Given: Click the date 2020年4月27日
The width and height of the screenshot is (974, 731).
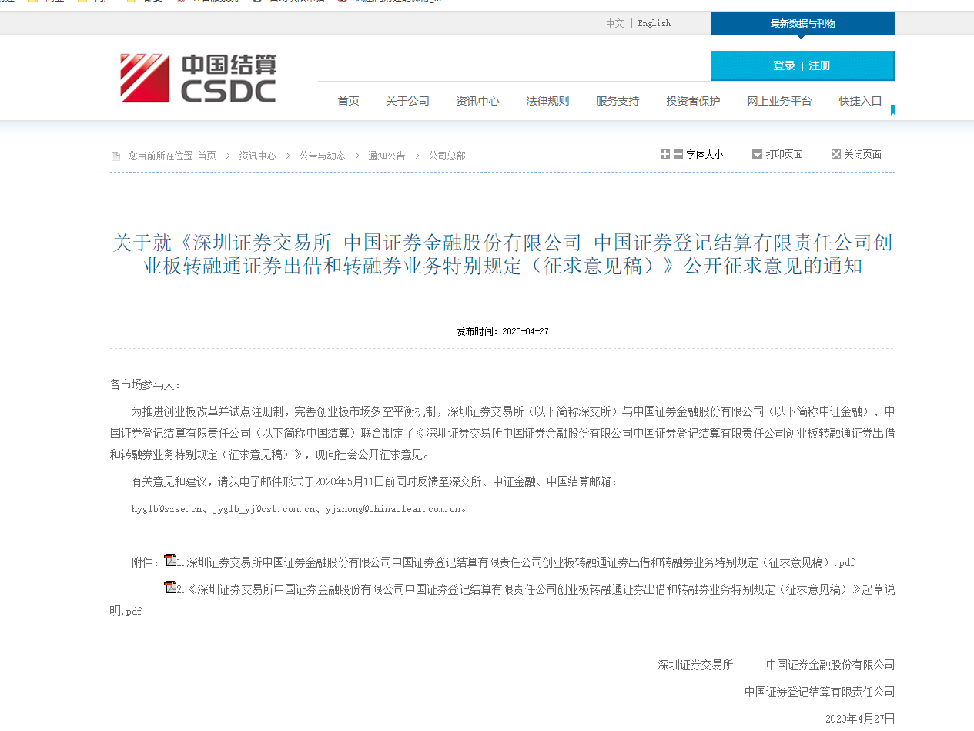Looking at the screenshot, I should click(x=860, y=719).
